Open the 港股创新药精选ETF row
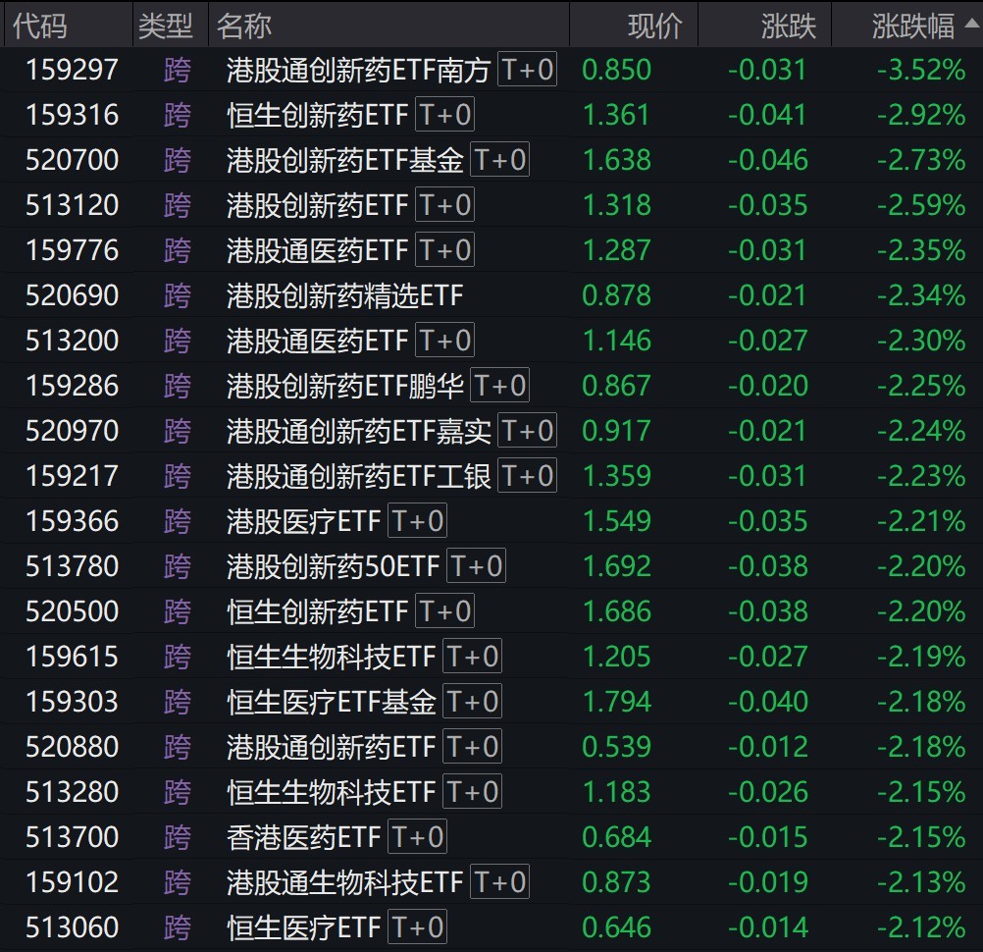983x952 pixels. click(344, 295)
